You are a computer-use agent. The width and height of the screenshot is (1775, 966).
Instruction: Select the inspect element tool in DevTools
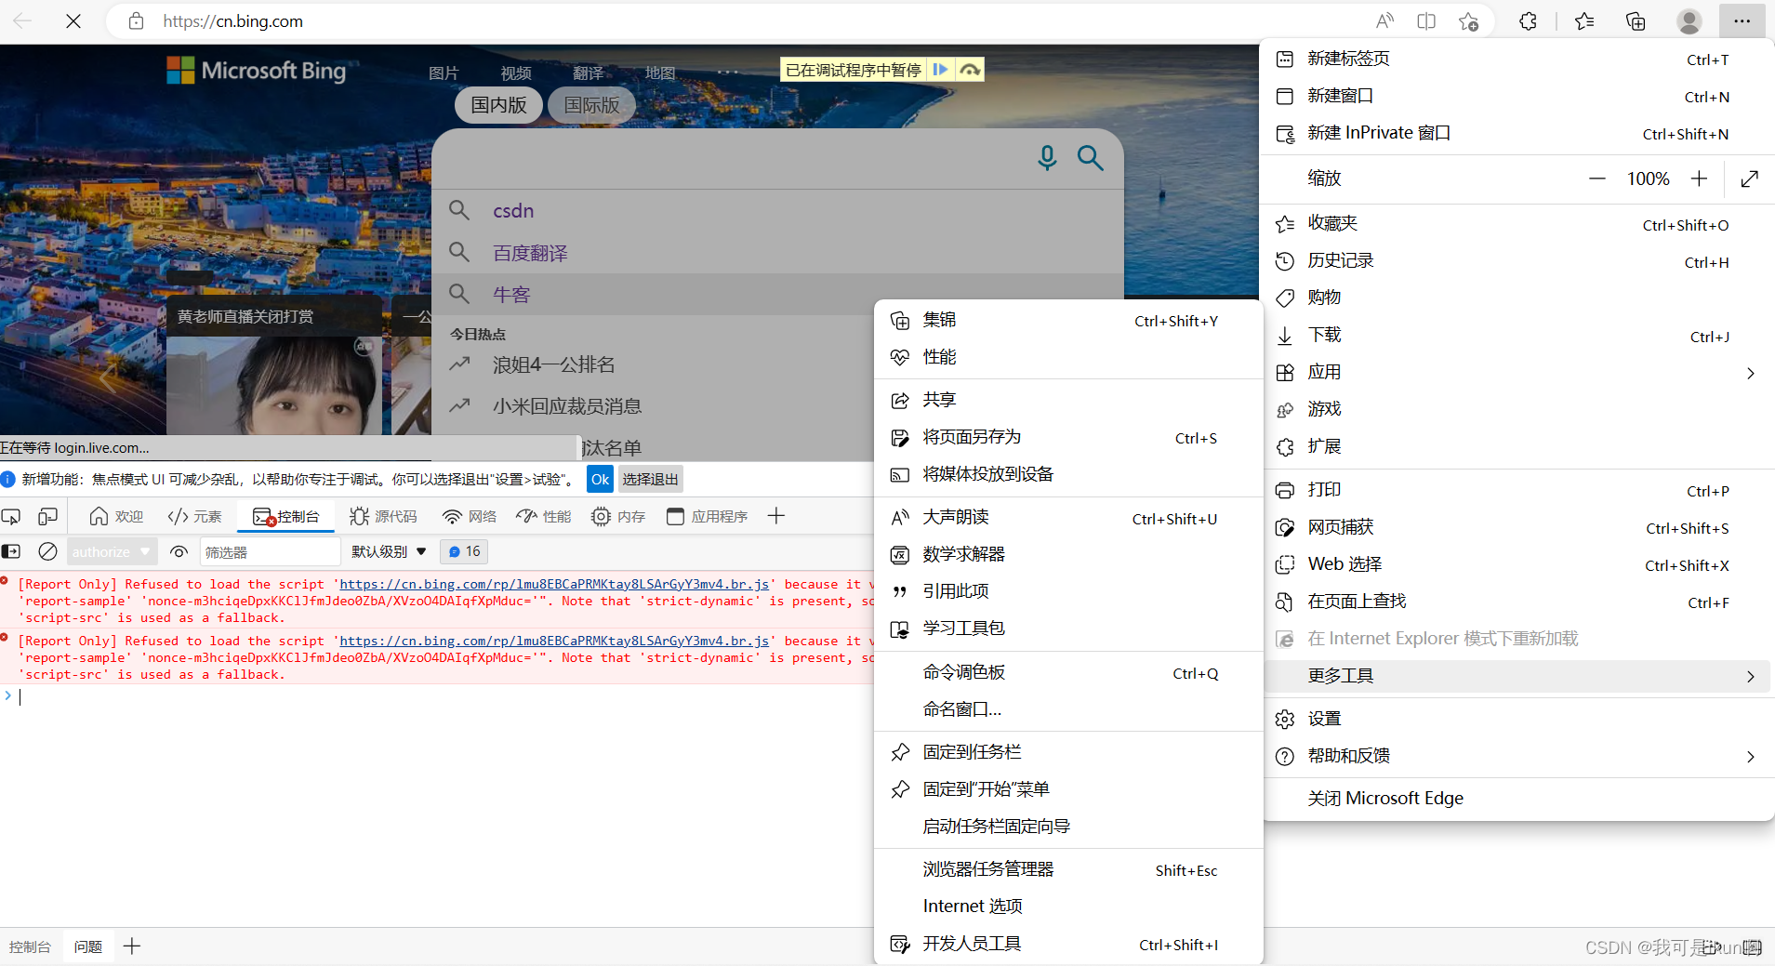tap(11, 516)
